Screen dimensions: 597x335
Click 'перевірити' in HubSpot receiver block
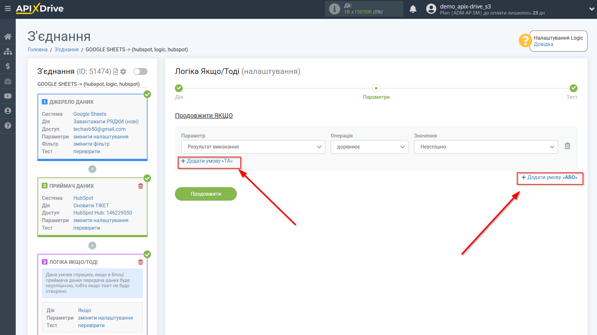click(x=86, y=228)
